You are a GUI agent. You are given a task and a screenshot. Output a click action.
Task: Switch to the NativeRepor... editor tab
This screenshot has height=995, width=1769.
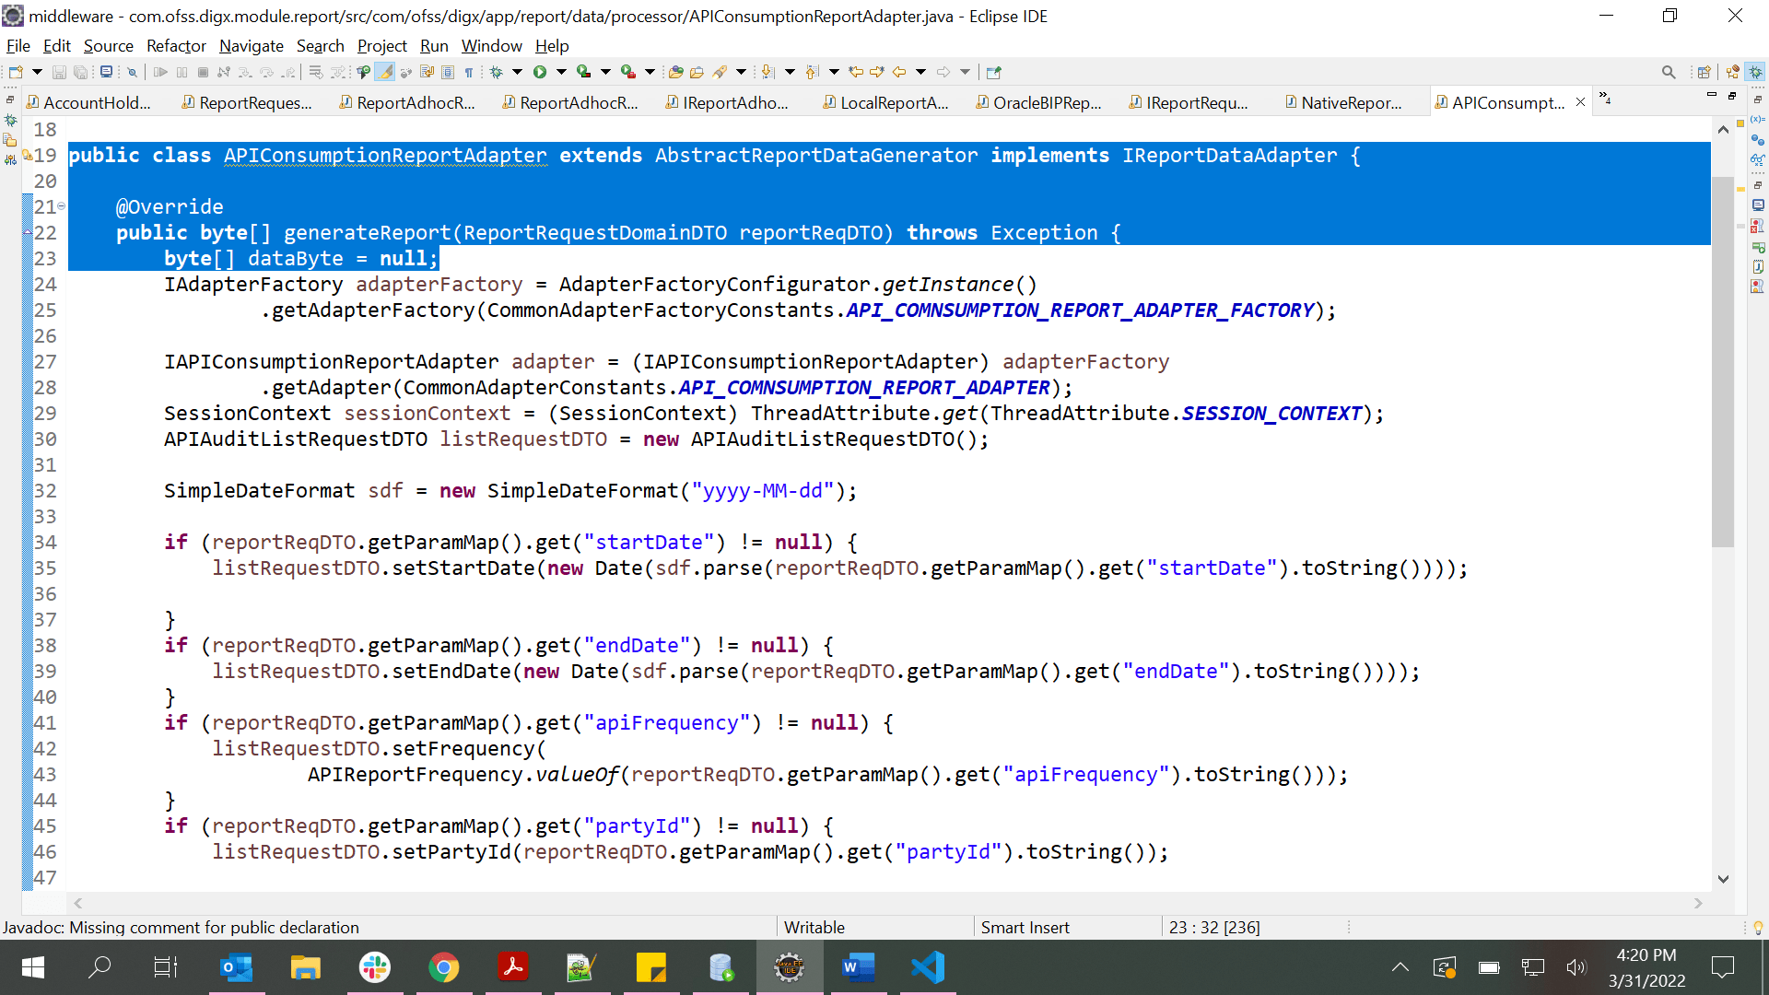(x=1351, y=102)
